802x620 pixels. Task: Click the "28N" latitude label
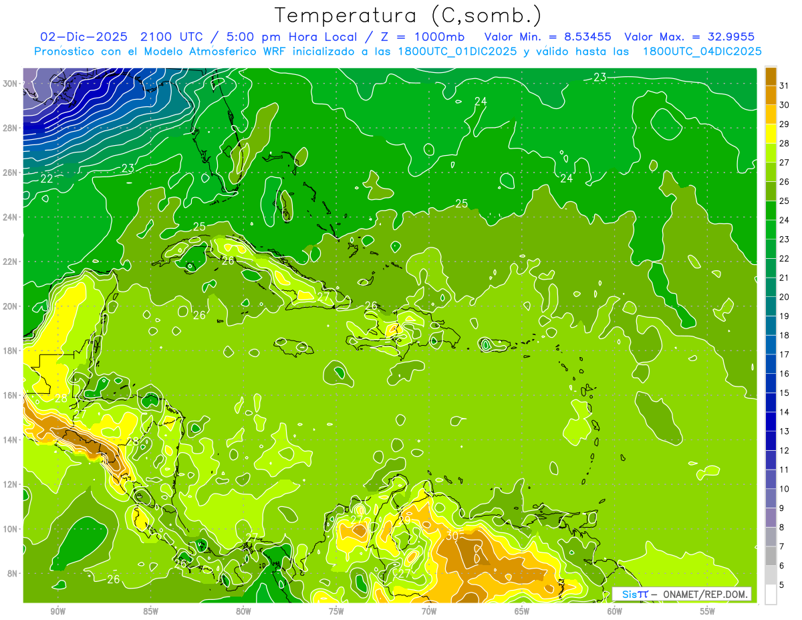(x=10, y=128)
